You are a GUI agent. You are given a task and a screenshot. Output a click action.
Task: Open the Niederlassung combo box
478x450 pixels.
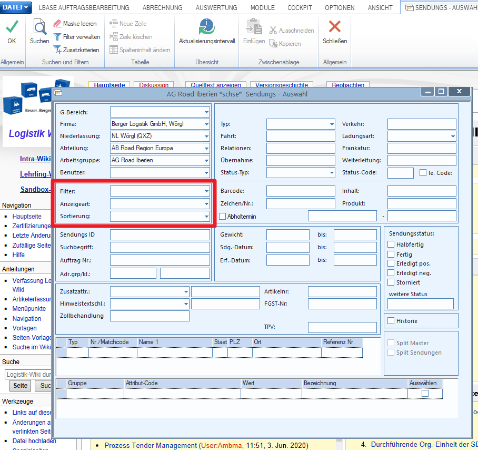(x=160, y=136)
